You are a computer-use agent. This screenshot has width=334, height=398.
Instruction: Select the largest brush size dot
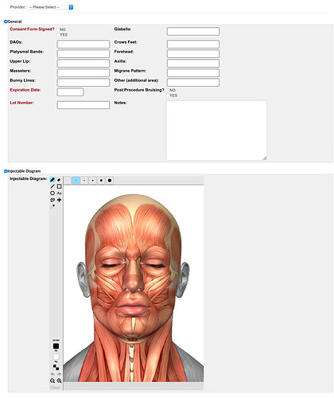[110, 181]
